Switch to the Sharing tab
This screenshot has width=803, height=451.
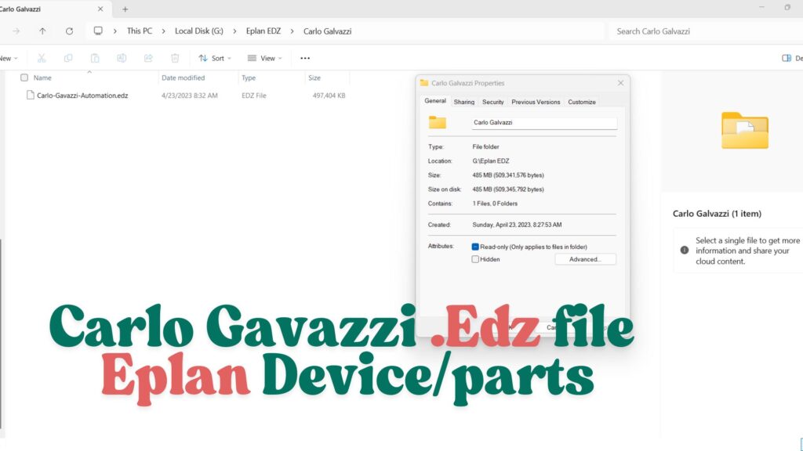click(x=463, y=102)
